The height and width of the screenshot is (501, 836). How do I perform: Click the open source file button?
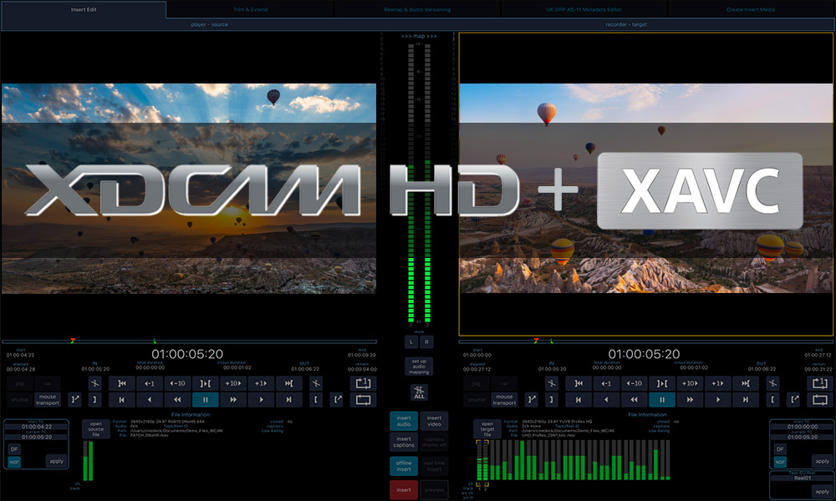pyautogui.click(x=96, y=429)
